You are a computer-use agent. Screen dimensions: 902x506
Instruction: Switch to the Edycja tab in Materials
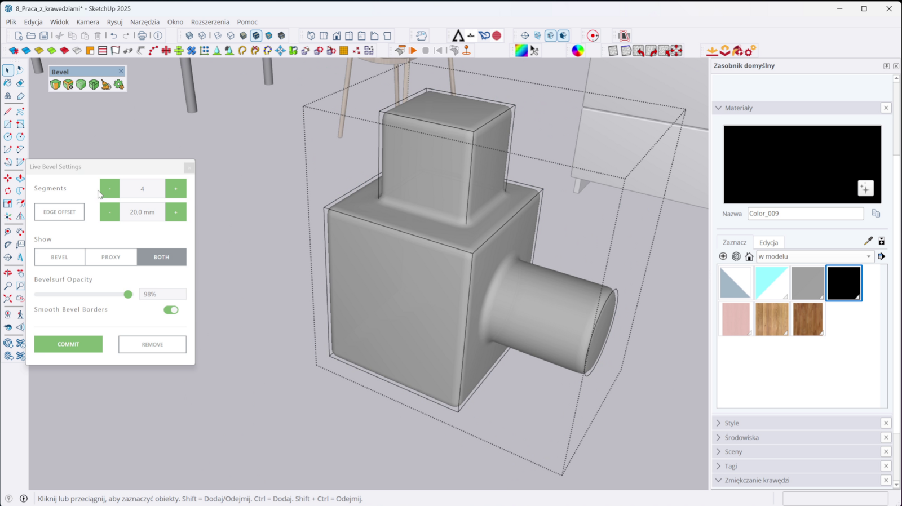click(x=768, y=242)
